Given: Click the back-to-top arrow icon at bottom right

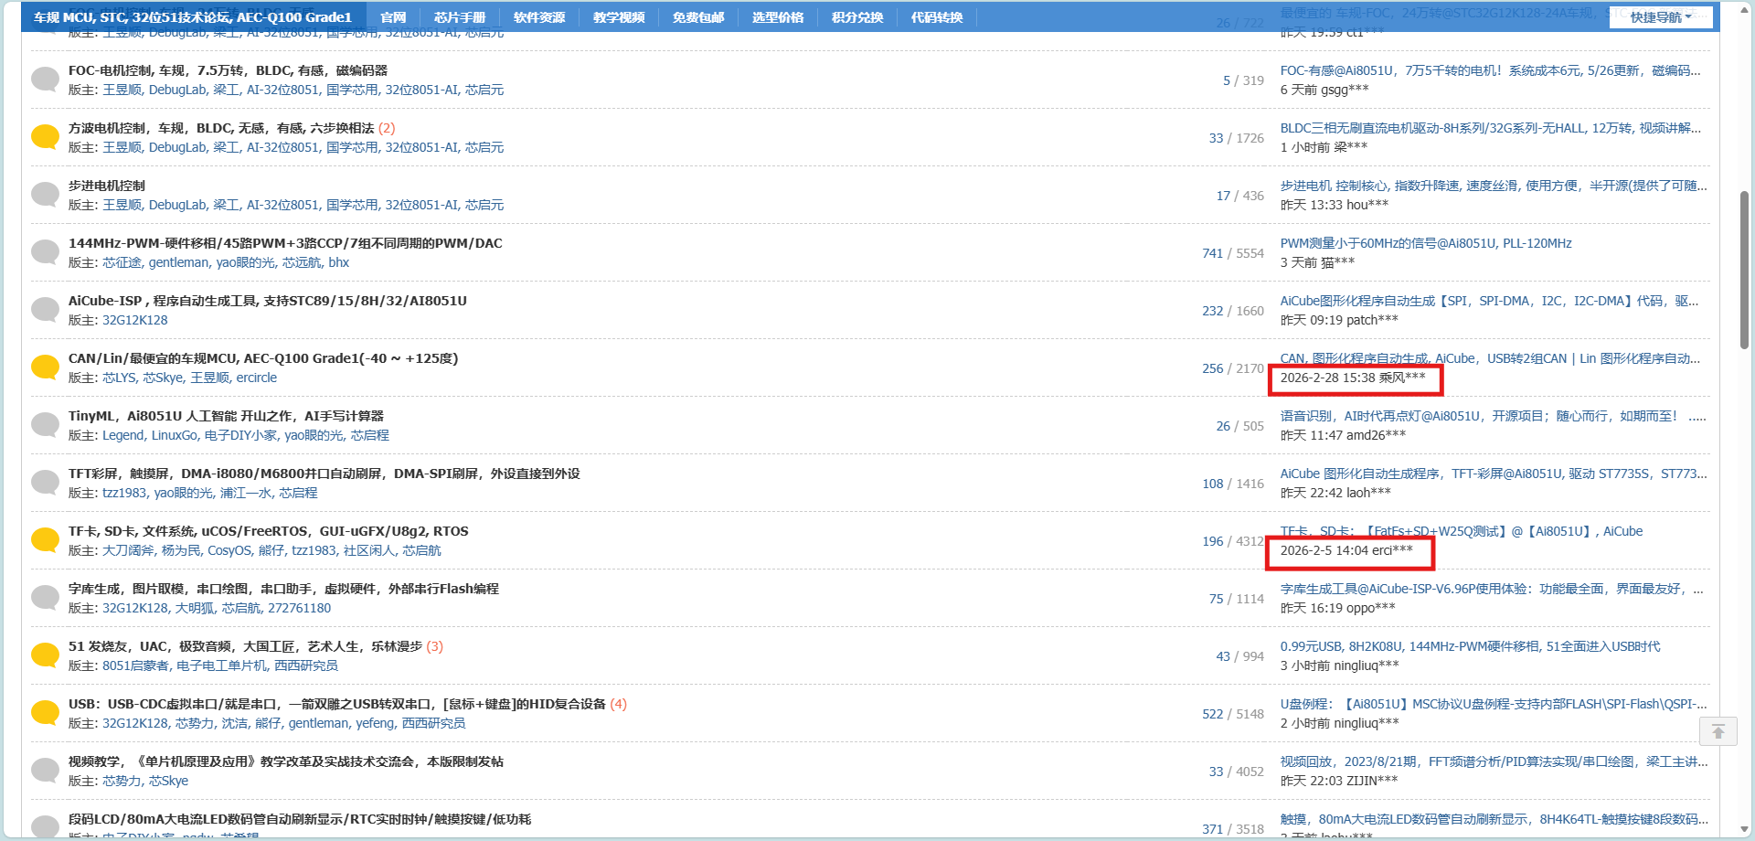Looking at the screenshot, I should click(1719, 731).
